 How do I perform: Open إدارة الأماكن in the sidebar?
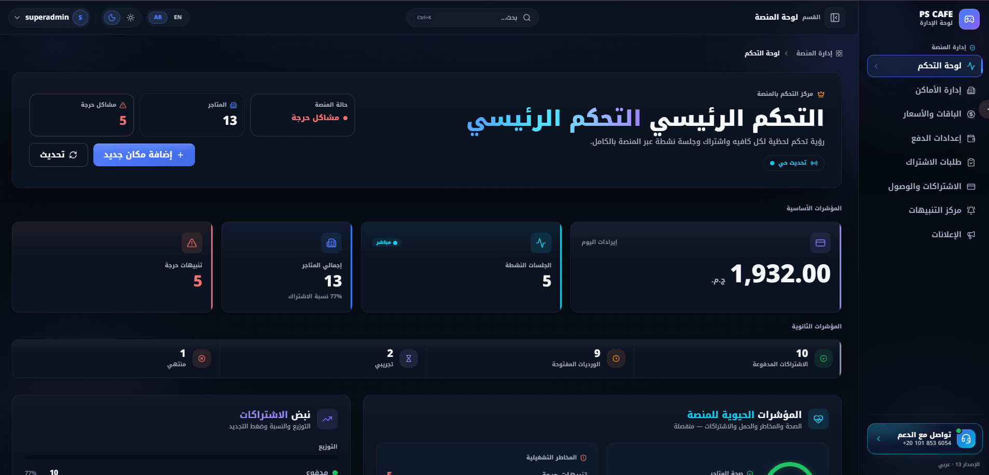coord(925,90)
